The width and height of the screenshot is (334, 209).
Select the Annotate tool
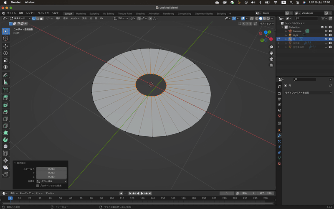click(5, 75)
